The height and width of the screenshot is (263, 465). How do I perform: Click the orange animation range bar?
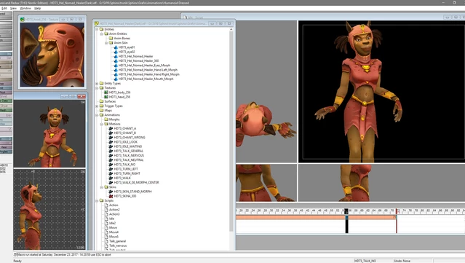click(316, 217)
